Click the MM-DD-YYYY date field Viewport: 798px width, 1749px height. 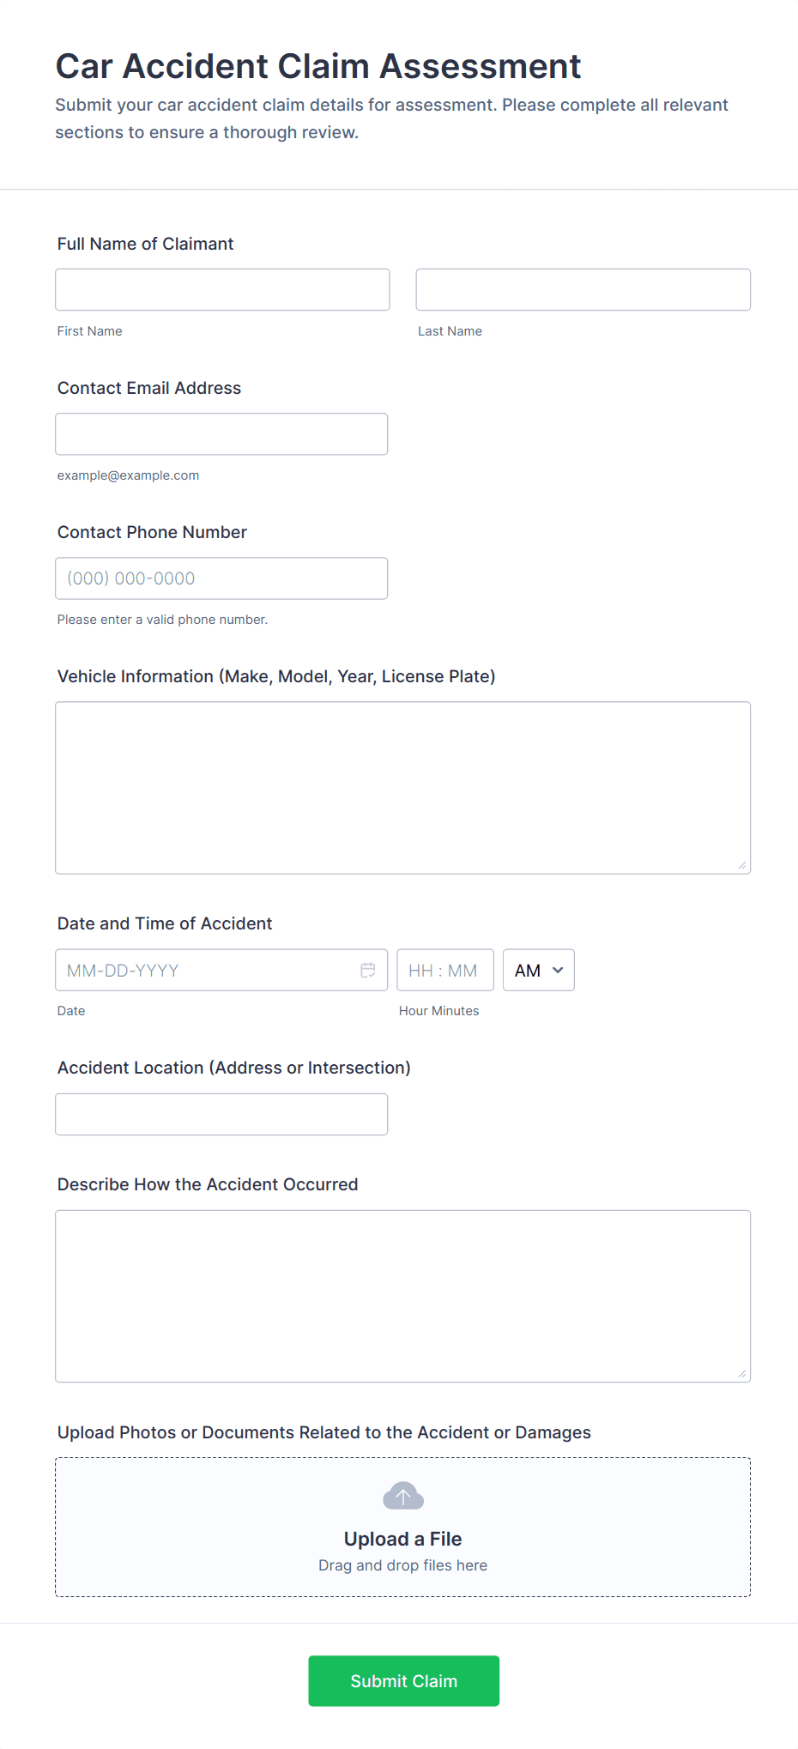click(206, 970)
